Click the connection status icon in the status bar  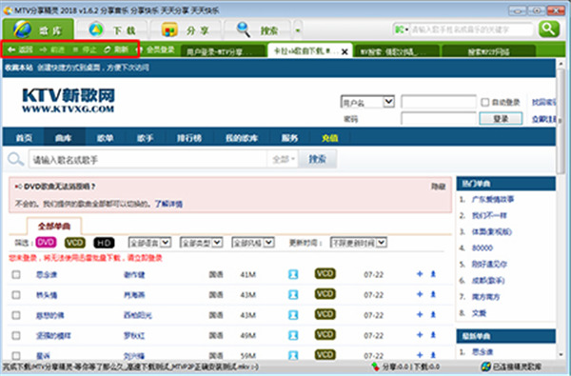(485, 366)
